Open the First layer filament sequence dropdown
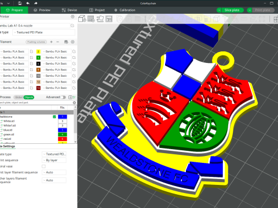Screen dimensions: 278x208 (x=54, y=172)
